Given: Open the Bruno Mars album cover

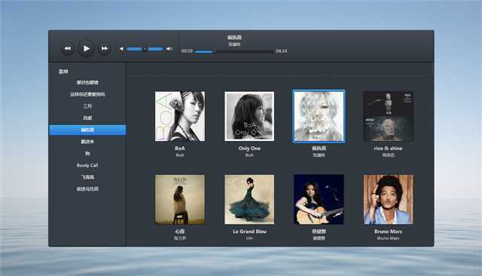Looking at the screenshot, I should 389,200.
